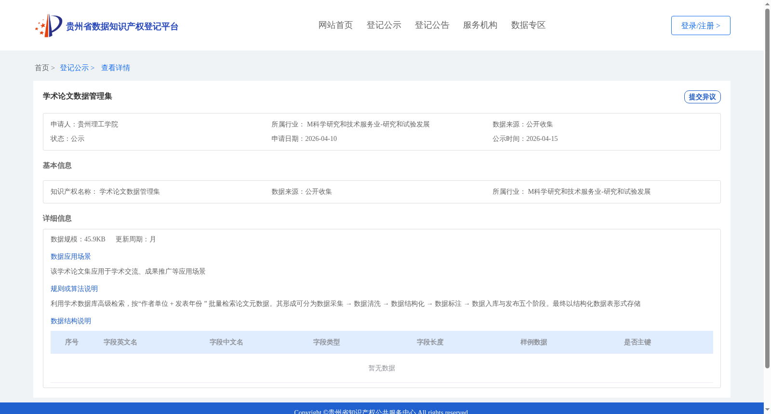Click the 提交异议 button
The width and height of the screenshot is (771, 414).
[x=702, y=97]
